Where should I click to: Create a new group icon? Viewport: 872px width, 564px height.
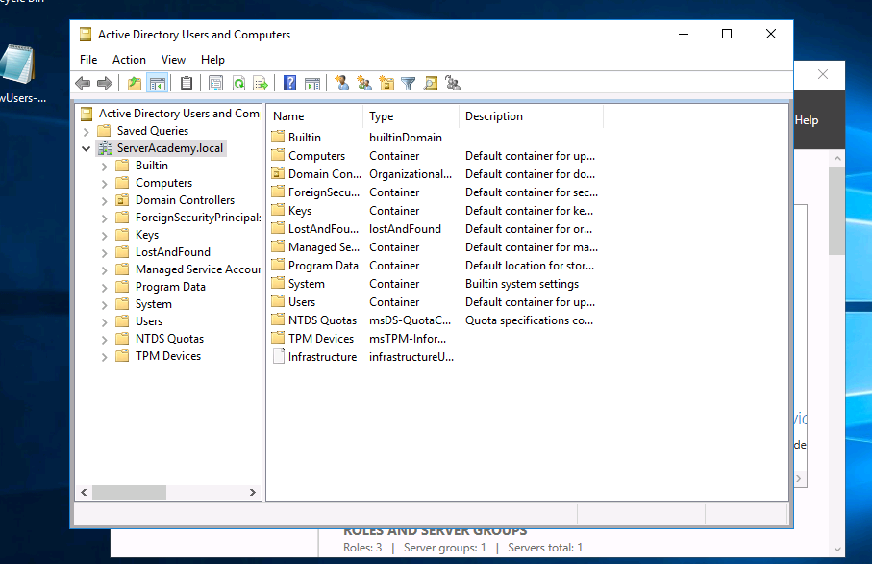click(364, 84)
